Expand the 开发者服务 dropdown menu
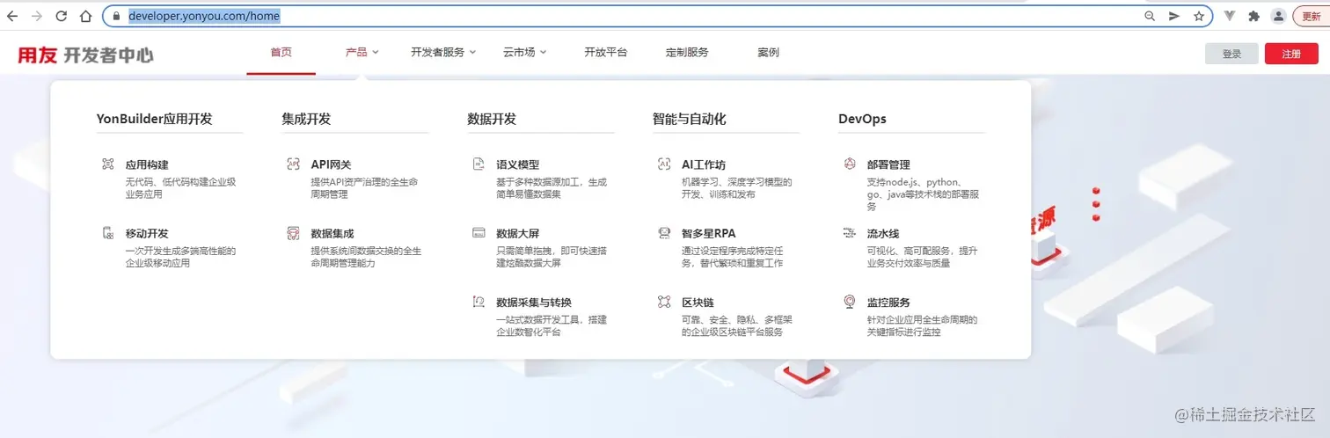 [443, 52]
